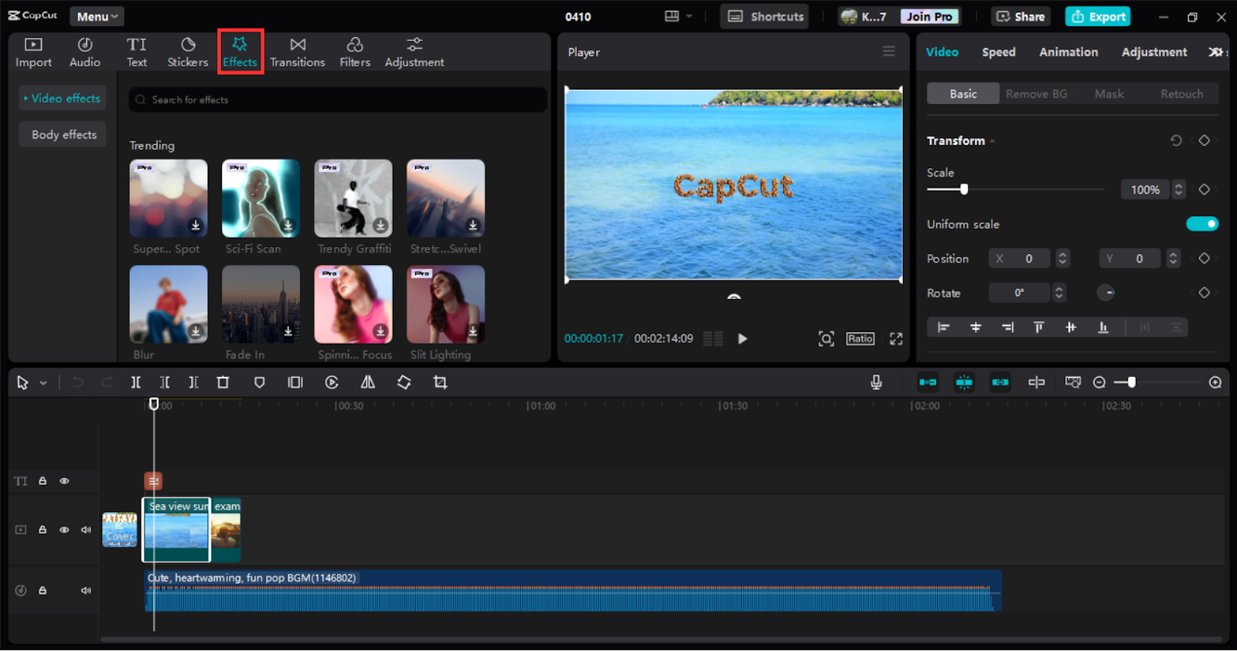Expand the Video effects category

(x=63, y=98)
